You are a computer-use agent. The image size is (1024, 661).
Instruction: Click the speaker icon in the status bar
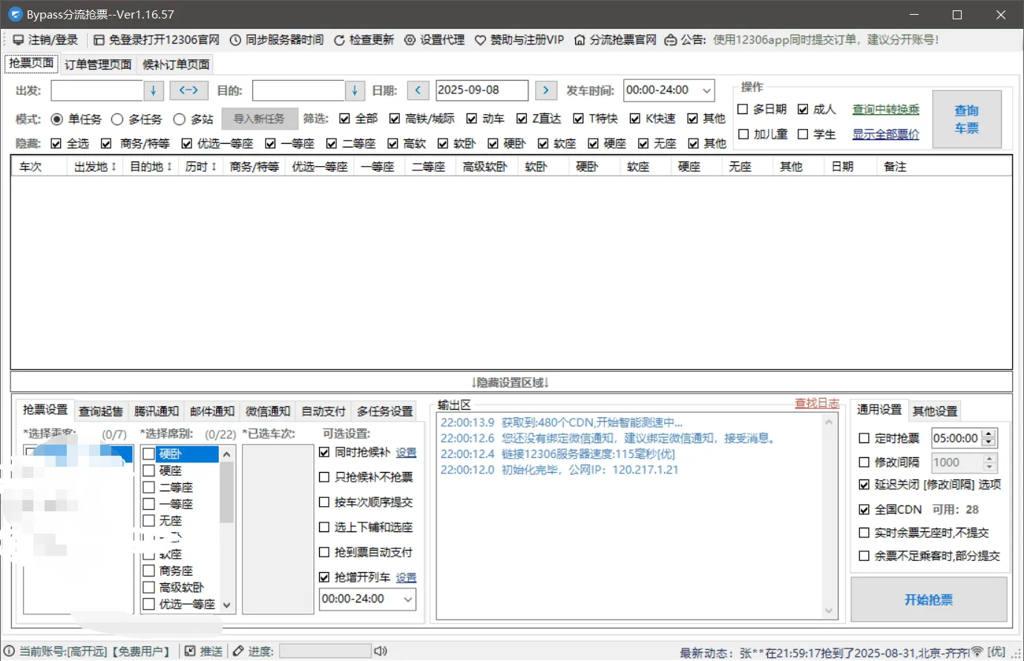point(380,651)
